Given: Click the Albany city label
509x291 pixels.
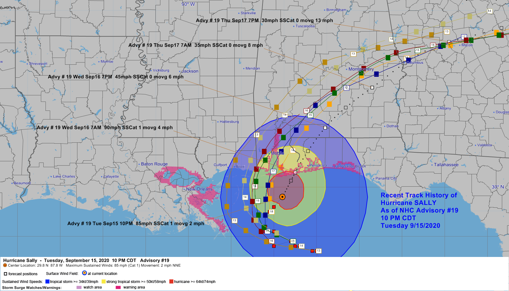Looking at the screenshot, I should point(445,108).
